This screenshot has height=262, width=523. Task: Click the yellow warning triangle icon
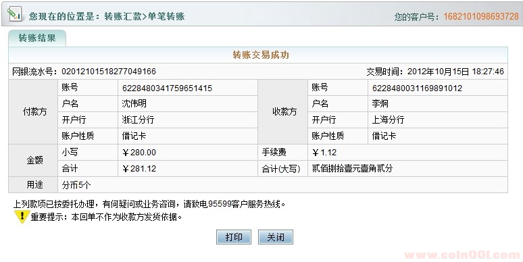click(22, 217)
